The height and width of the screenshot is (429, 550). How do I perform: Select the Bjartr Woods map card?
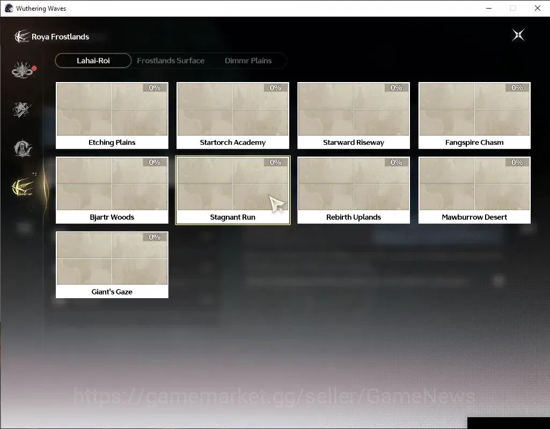pos(112,190)
